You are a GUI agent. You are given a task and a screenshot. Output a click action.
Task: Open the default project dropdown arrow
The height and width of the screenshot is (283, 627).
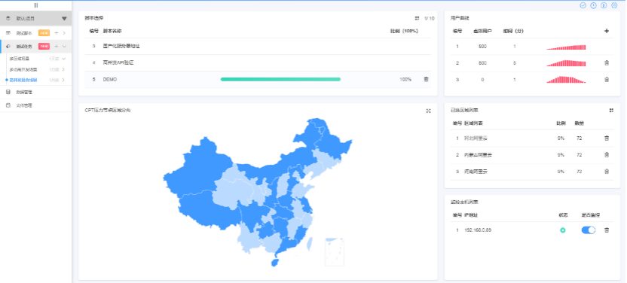64,19
